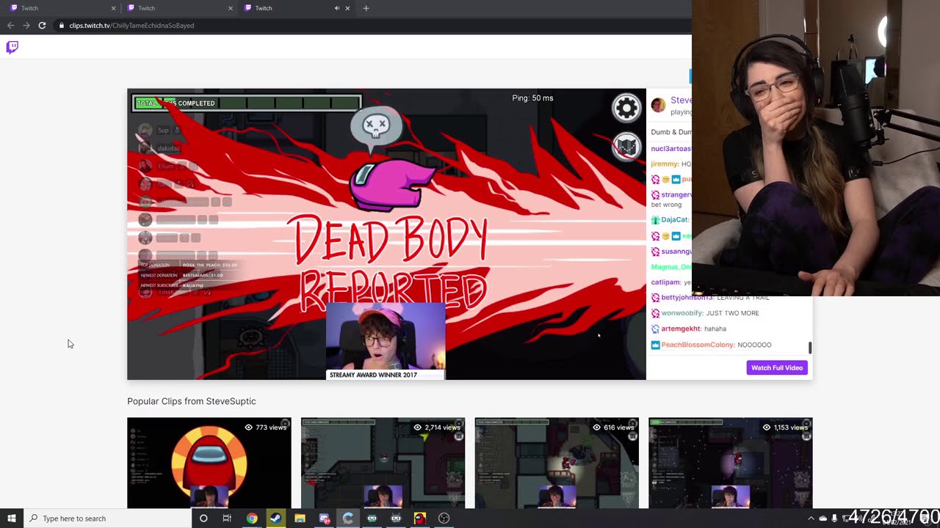Open the SteveSuptic channel name link
Image resolution: width=940 pixels, height=528 pixels.
click(x=681, y=100)
